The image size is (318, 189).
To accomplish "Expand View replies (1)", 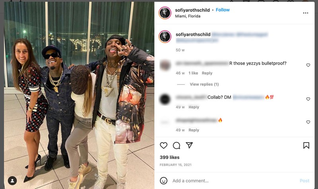I will pos(204,84).
